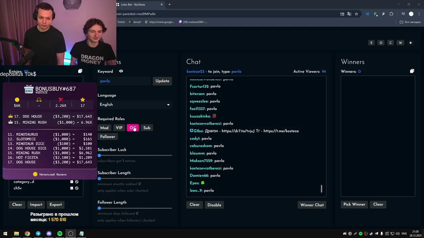Open OBS Studio from the taskbar
Screen dimensions: 424x238
(x=71, y=234)
